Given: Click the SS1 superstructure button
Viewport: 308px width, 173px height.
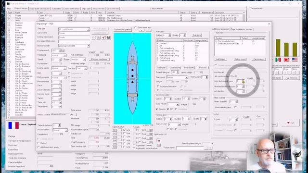Looking at the screenshot, I should [115, 130].
